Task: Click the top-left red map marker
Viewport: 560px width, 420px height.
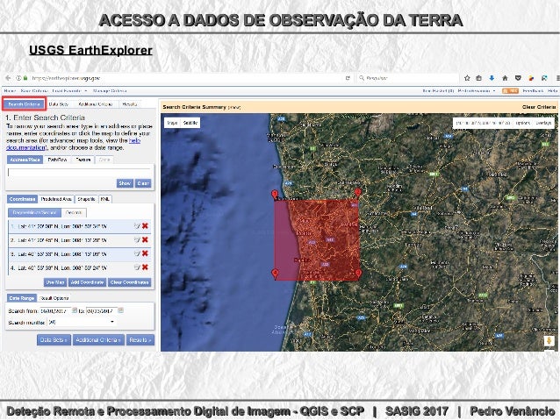Action: (275, 195)
